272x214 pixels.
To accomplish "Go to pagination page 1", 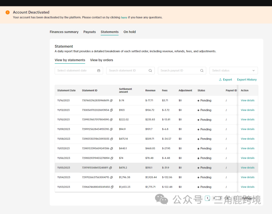I will (208, 198).
